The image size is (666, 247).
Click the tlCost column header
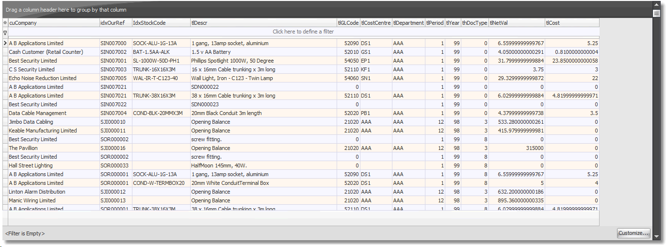(572, 23)
